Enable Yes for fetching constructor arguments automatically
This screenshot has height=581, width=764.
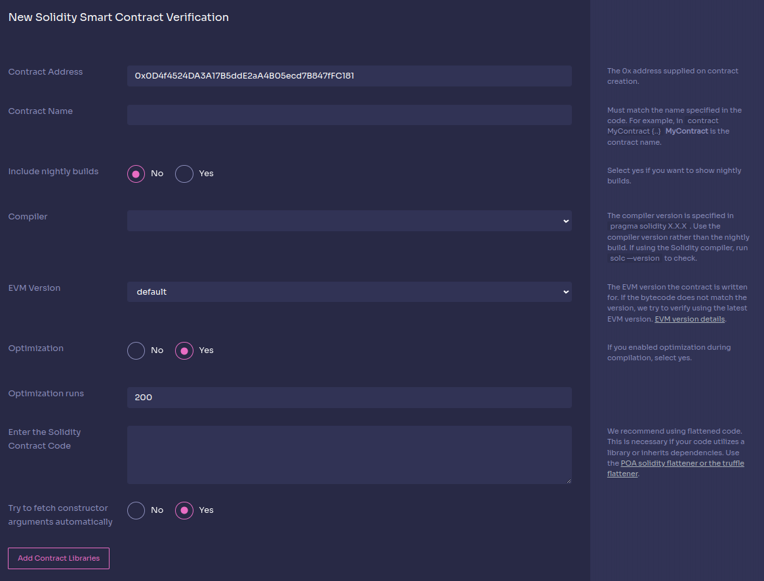click(184, 510)
